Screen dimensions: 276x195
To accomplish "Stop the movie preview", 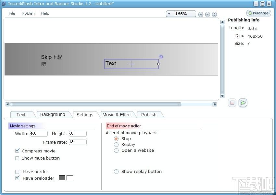I will pyautogui.click(x=232, y=103).
